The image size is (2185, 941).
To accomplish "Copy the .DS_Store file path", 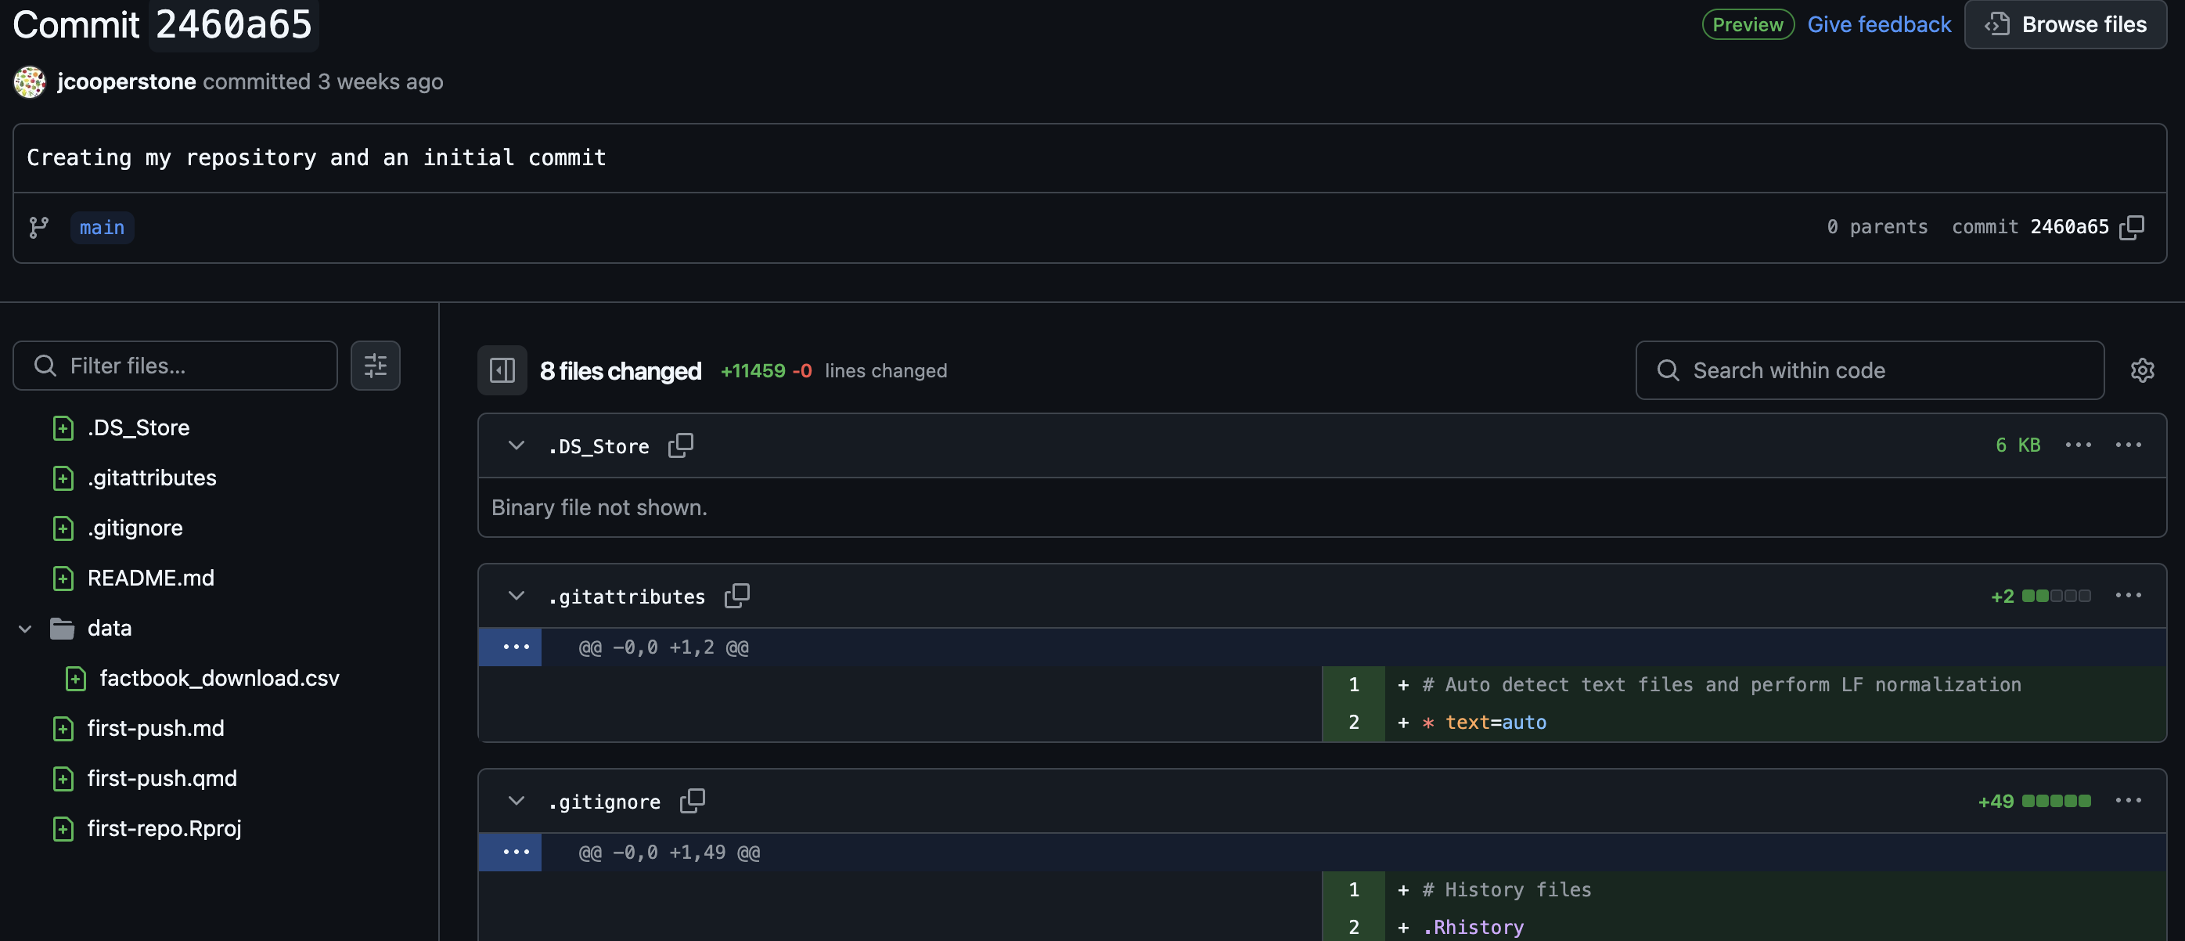I will point(680,445).
